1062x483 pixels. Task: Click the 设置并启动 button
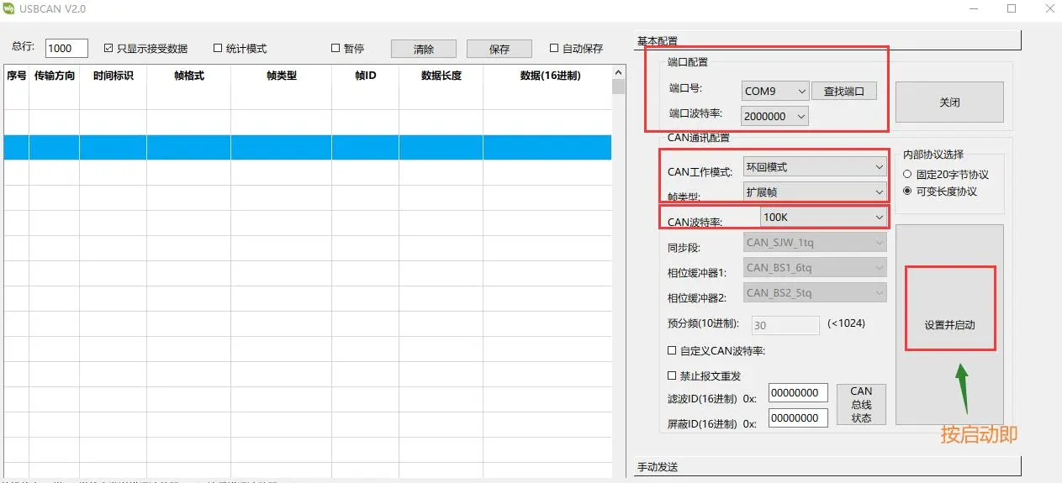[x=949, y=324]
